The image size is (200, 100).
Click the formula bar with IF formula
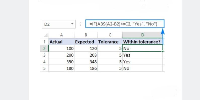tap(125, 24)
